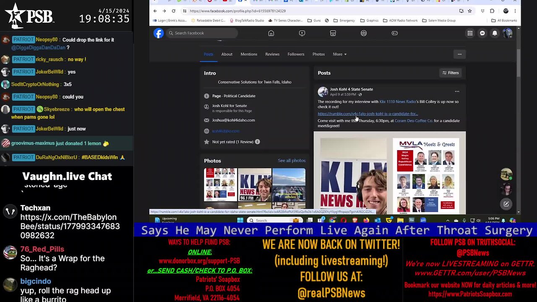Switch to the Followers tab
Image resolution: width=537 pixels, height=302 pixels.
296,54
